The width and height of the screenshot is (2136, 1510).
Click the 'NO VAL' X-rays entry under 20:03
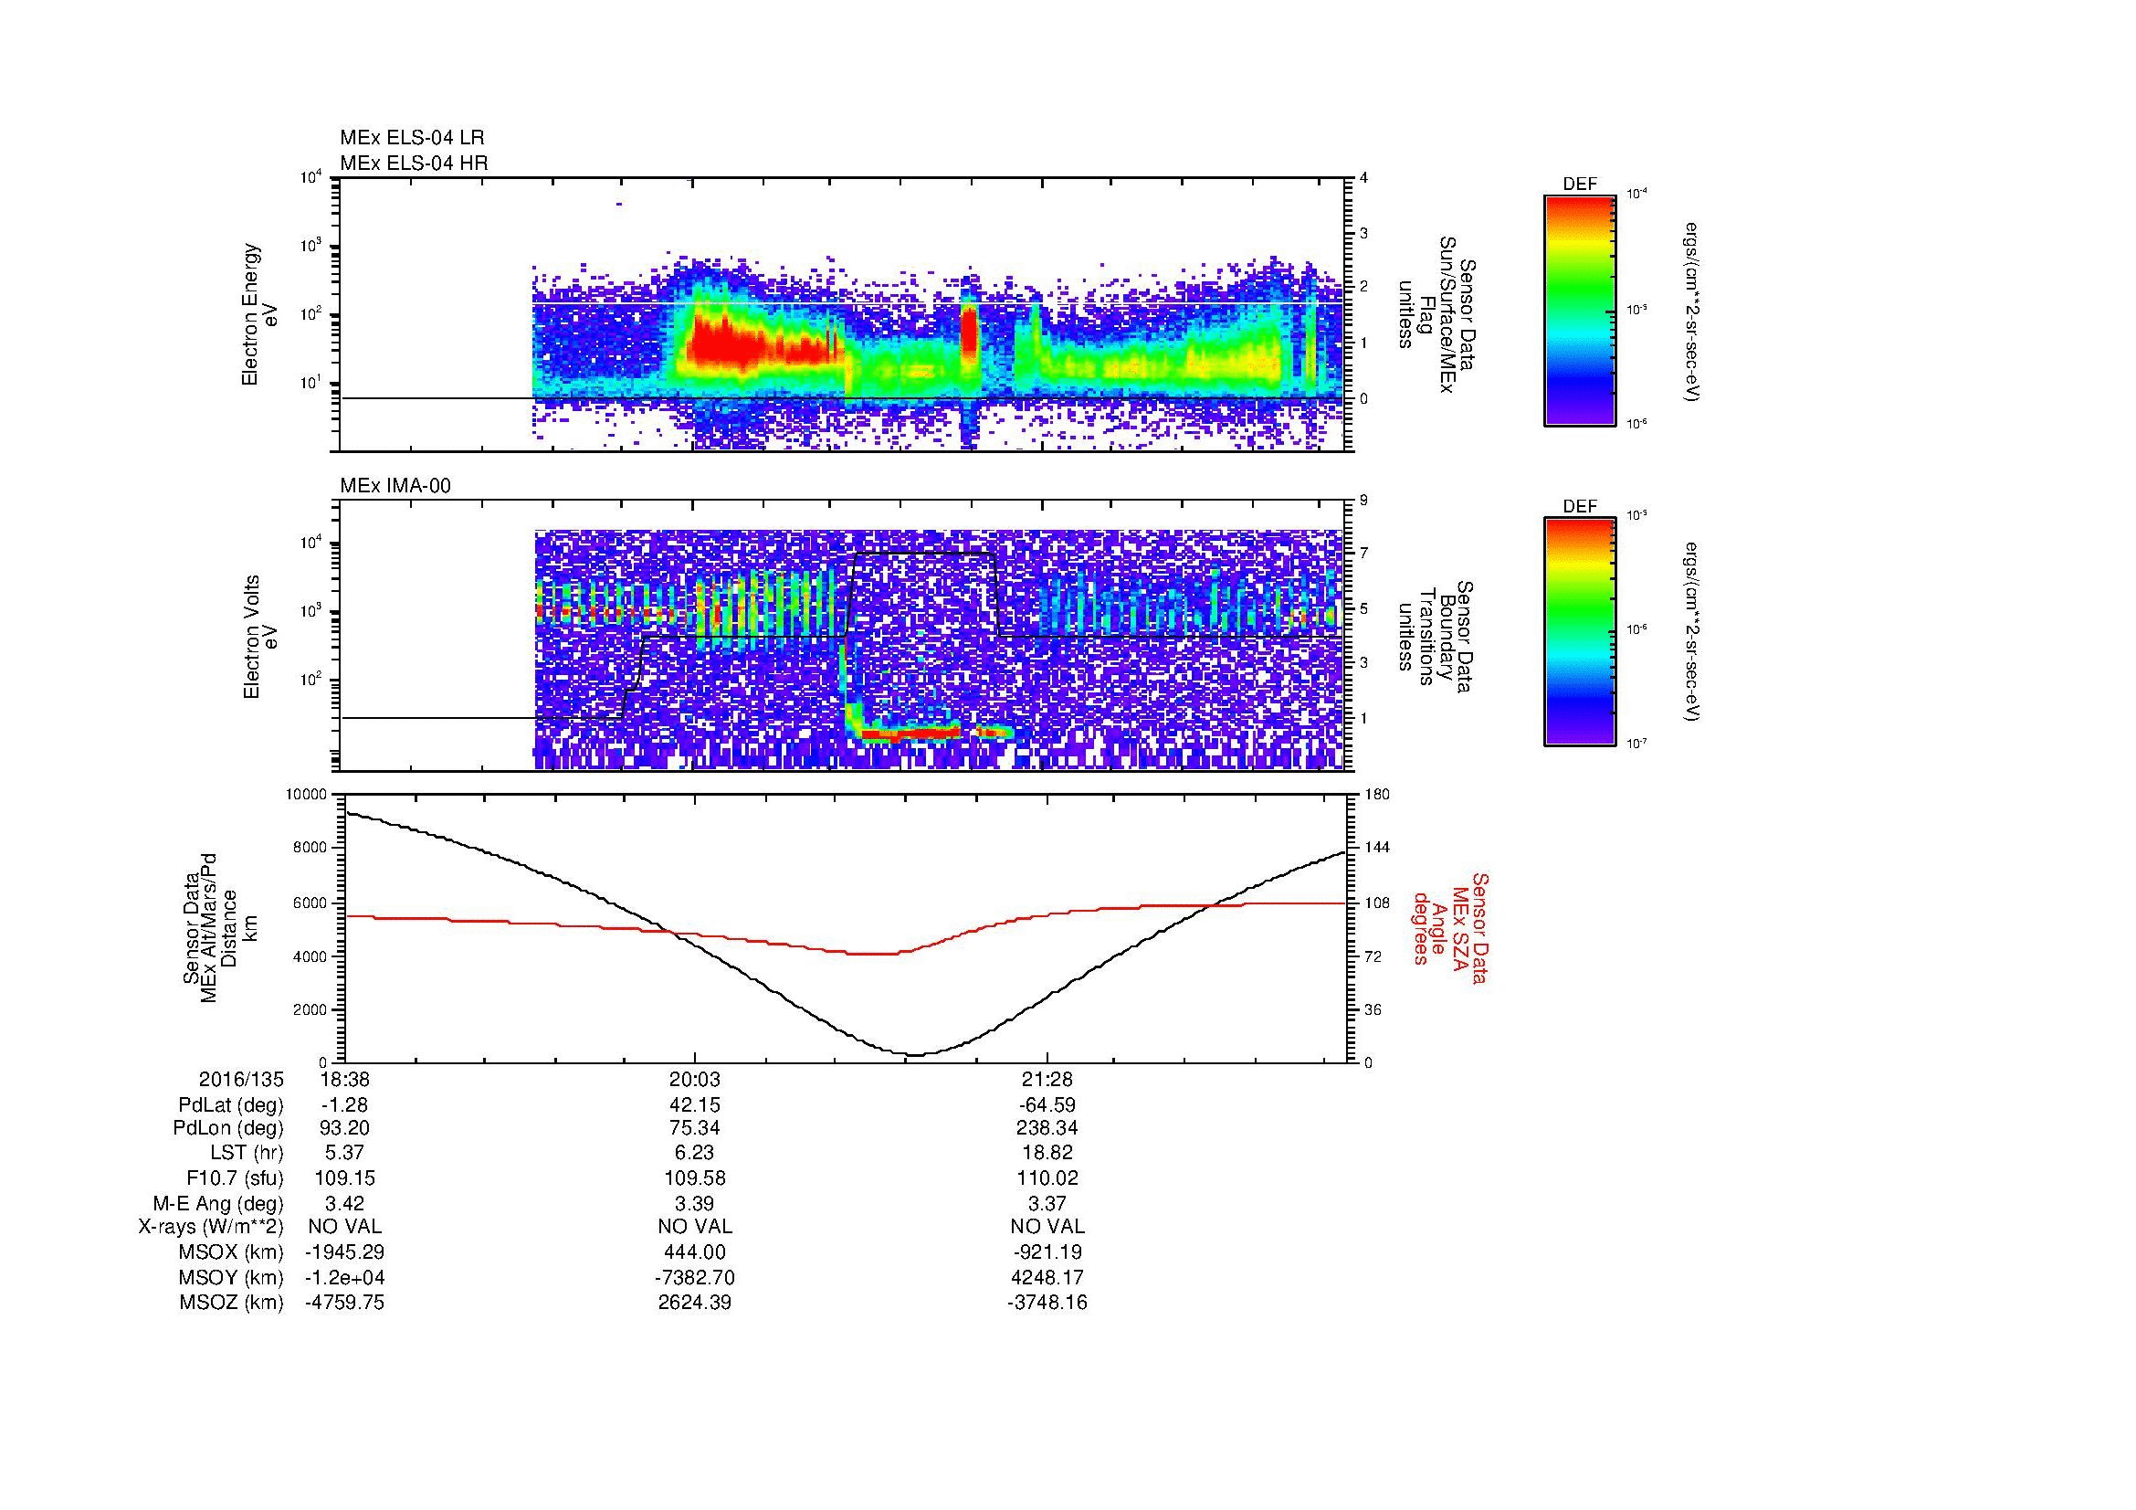(x=694, y=1227)
